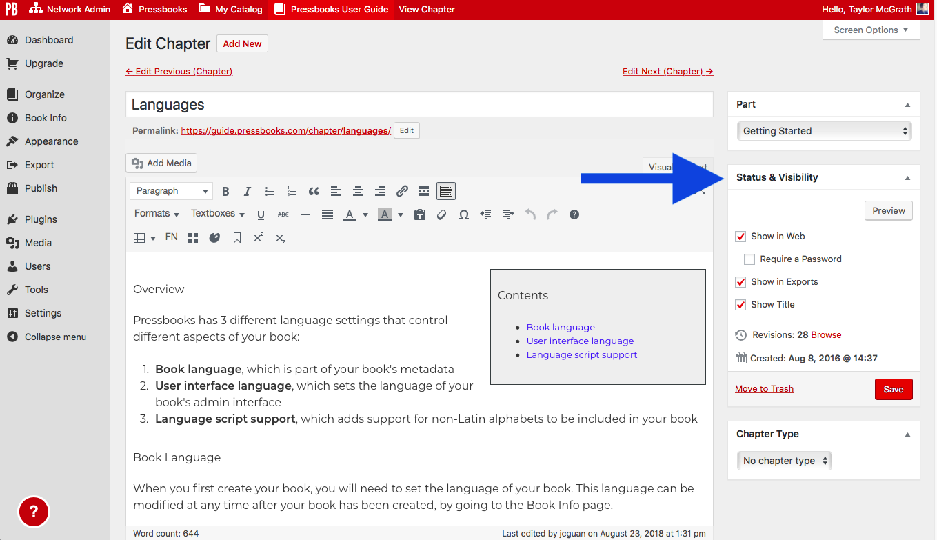Apply subscript formatting
937x540 pixels.
[281, 238]
